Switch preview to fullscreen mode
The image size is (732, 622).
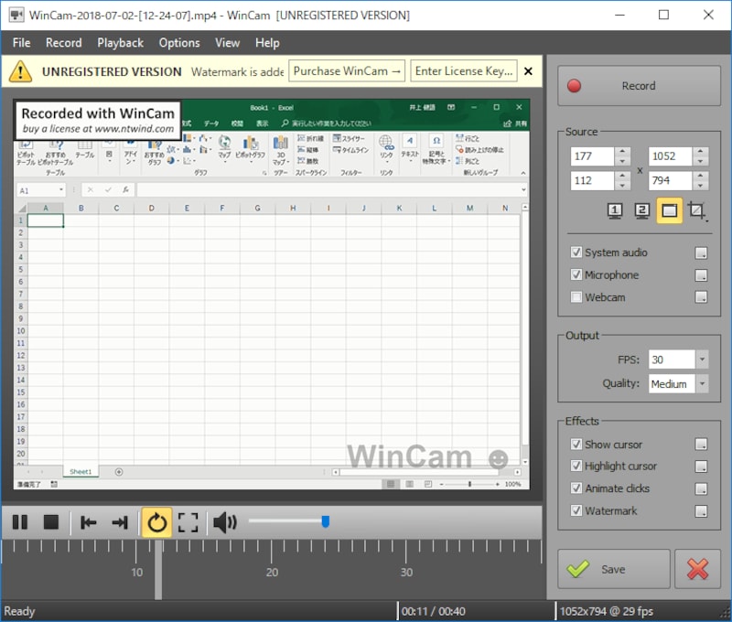188,522
